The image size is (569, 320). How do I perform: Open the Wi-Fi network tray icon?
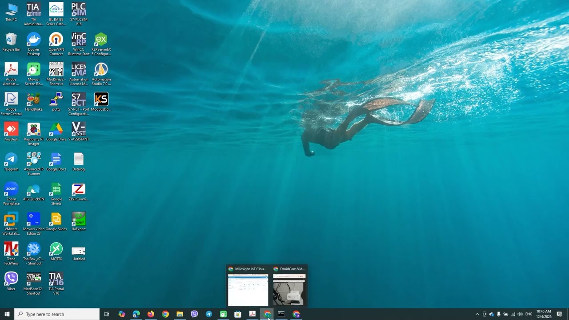click(x=513, y=314)
